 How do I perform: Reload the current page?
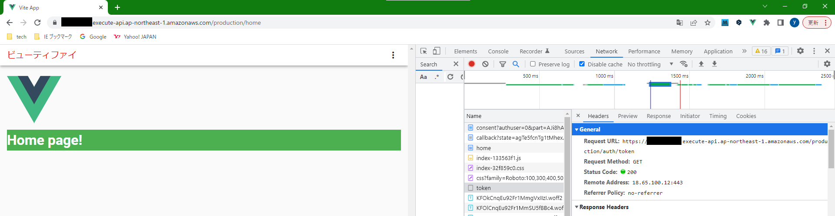(x=37, y=23)
